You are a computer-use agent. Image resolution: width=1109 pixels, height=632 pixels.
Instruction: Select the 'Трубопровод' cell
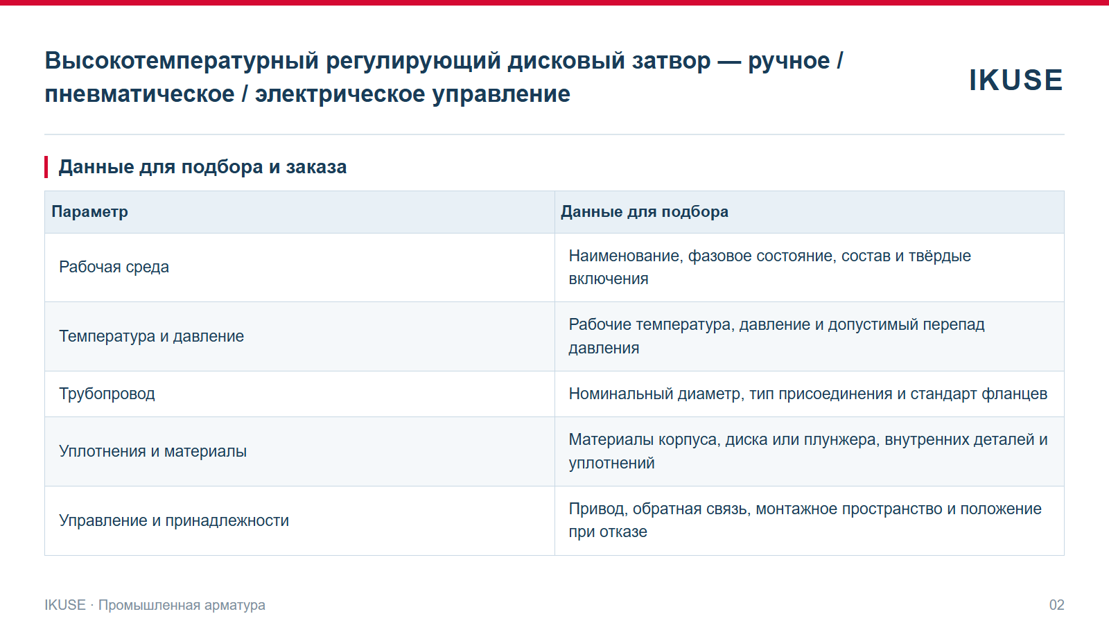[299, 394]
